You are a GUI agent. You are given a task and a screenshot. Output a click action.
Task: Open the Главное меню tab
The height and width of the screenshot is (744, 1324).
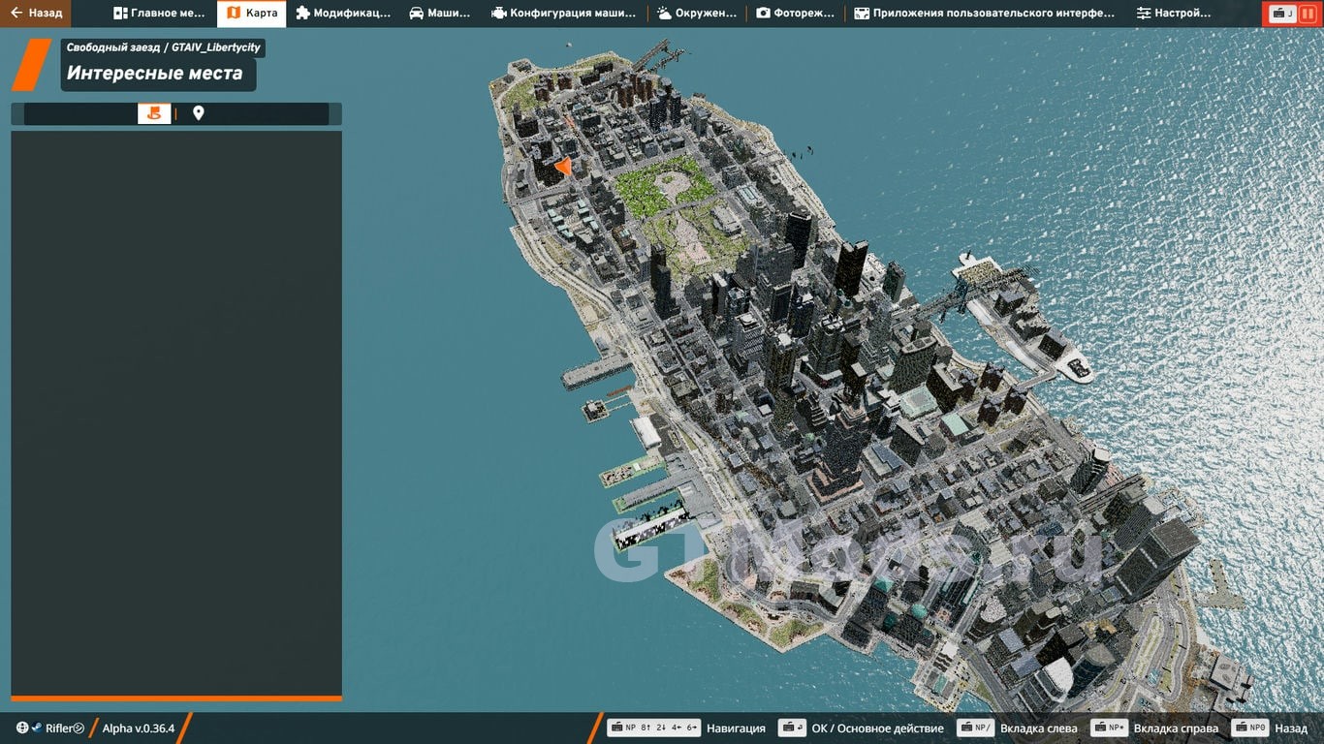point(160,14)
